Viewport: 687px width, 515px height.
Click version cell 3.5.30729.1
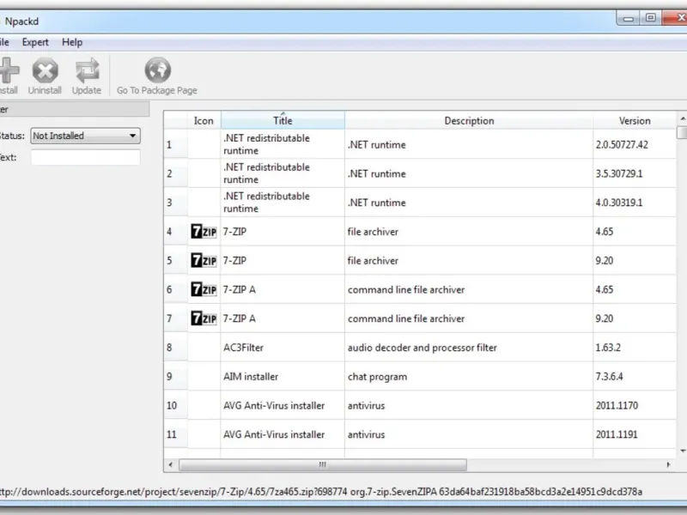point(635,173)
